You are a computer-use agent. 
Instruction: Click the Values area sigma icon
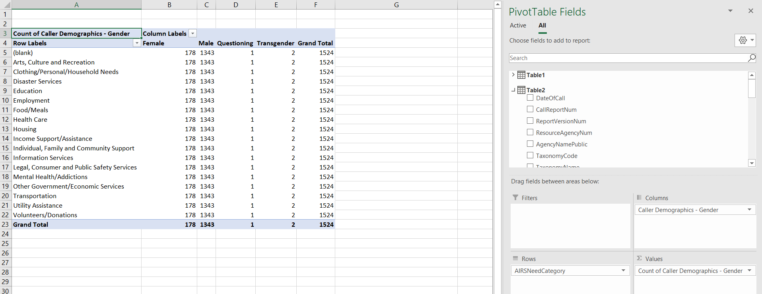[x=639, y=258]
